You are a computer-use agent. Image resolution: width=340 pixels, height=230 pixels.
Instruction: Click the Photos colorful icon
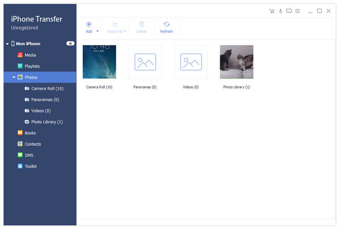20,77
